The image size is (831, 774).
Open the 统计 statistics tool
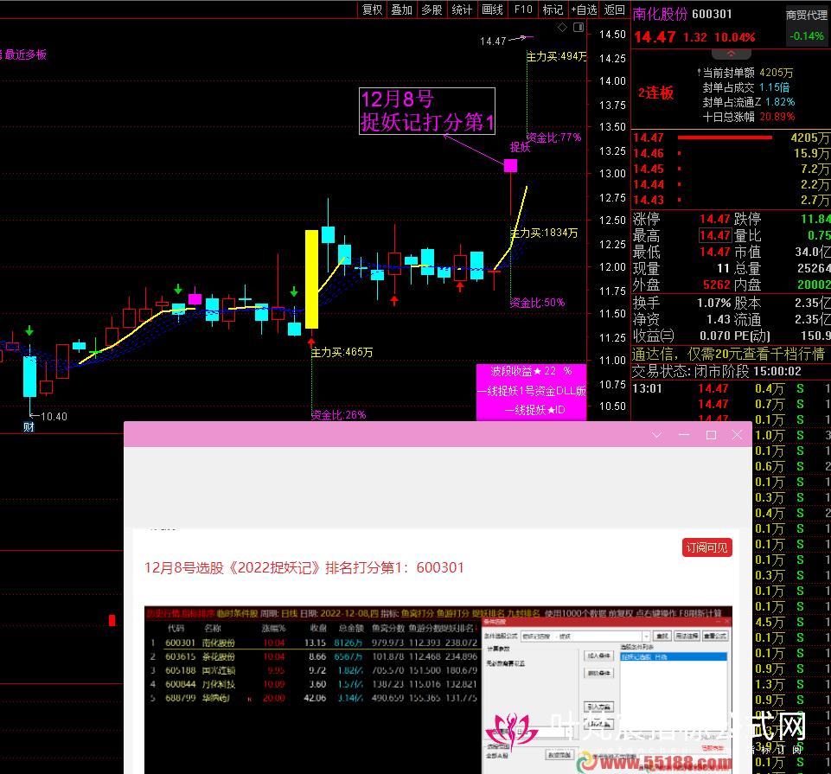point(462,10)
